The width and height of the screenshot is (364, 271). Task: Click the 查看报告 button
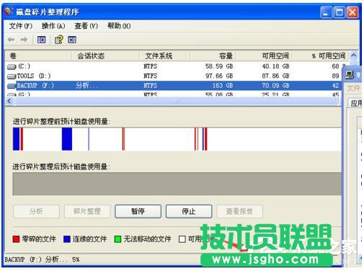tap(239, 211)
